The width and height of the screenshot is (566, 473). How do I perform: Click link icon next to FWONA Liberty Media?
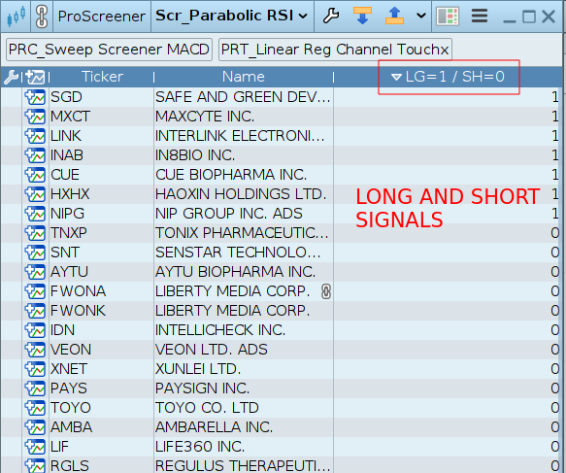click(326, 291)
